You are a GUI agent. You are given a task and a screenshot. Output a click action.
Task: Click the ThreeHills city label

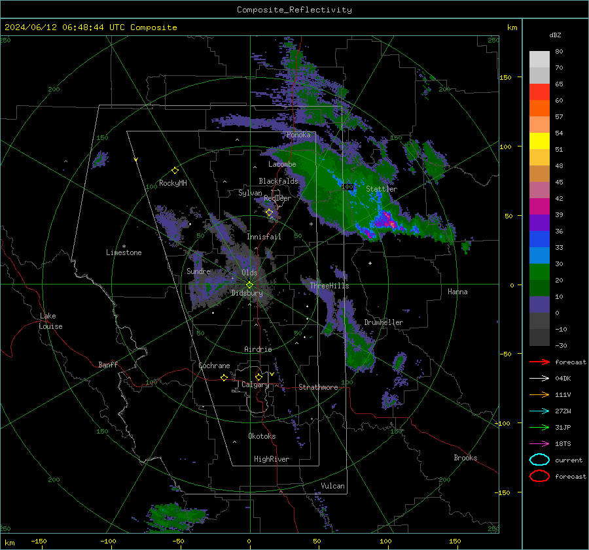(x=329, y=286)
